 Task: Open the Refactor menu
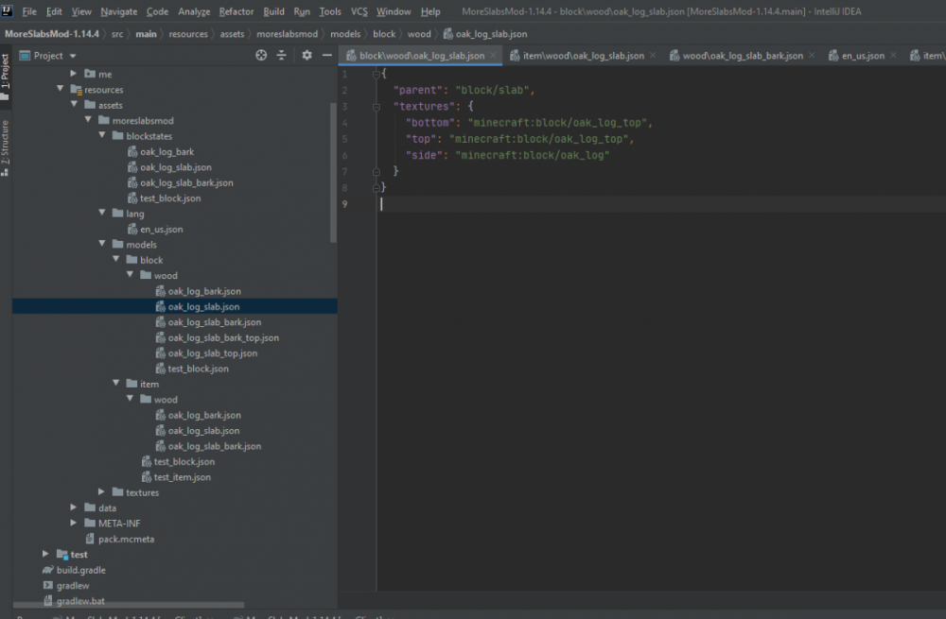tap(236, 11)
